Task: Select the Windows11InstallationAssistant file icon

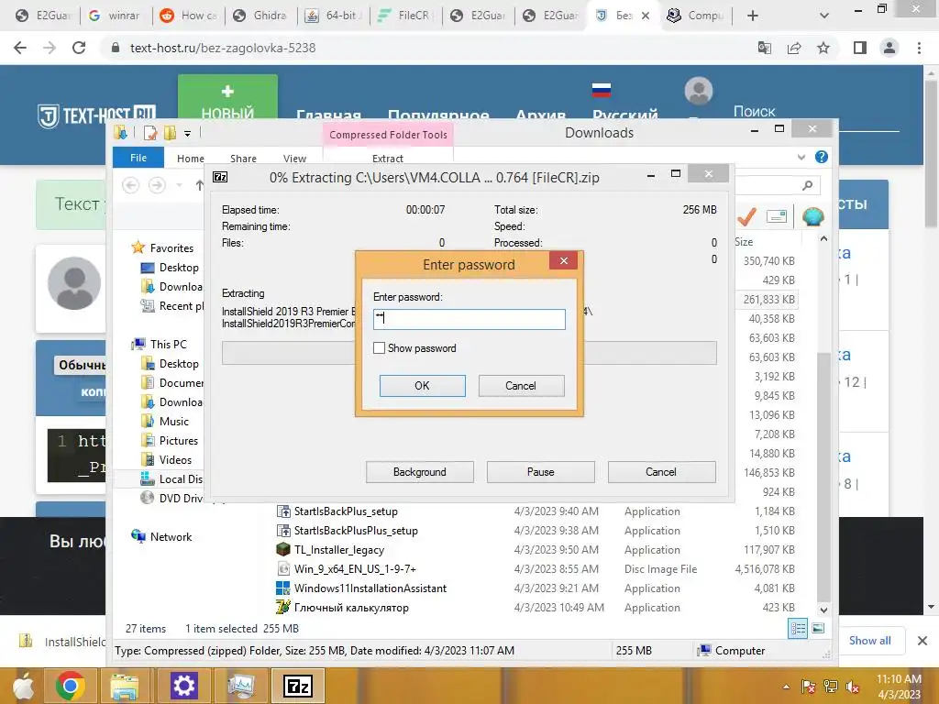Action: coord(283,588)
